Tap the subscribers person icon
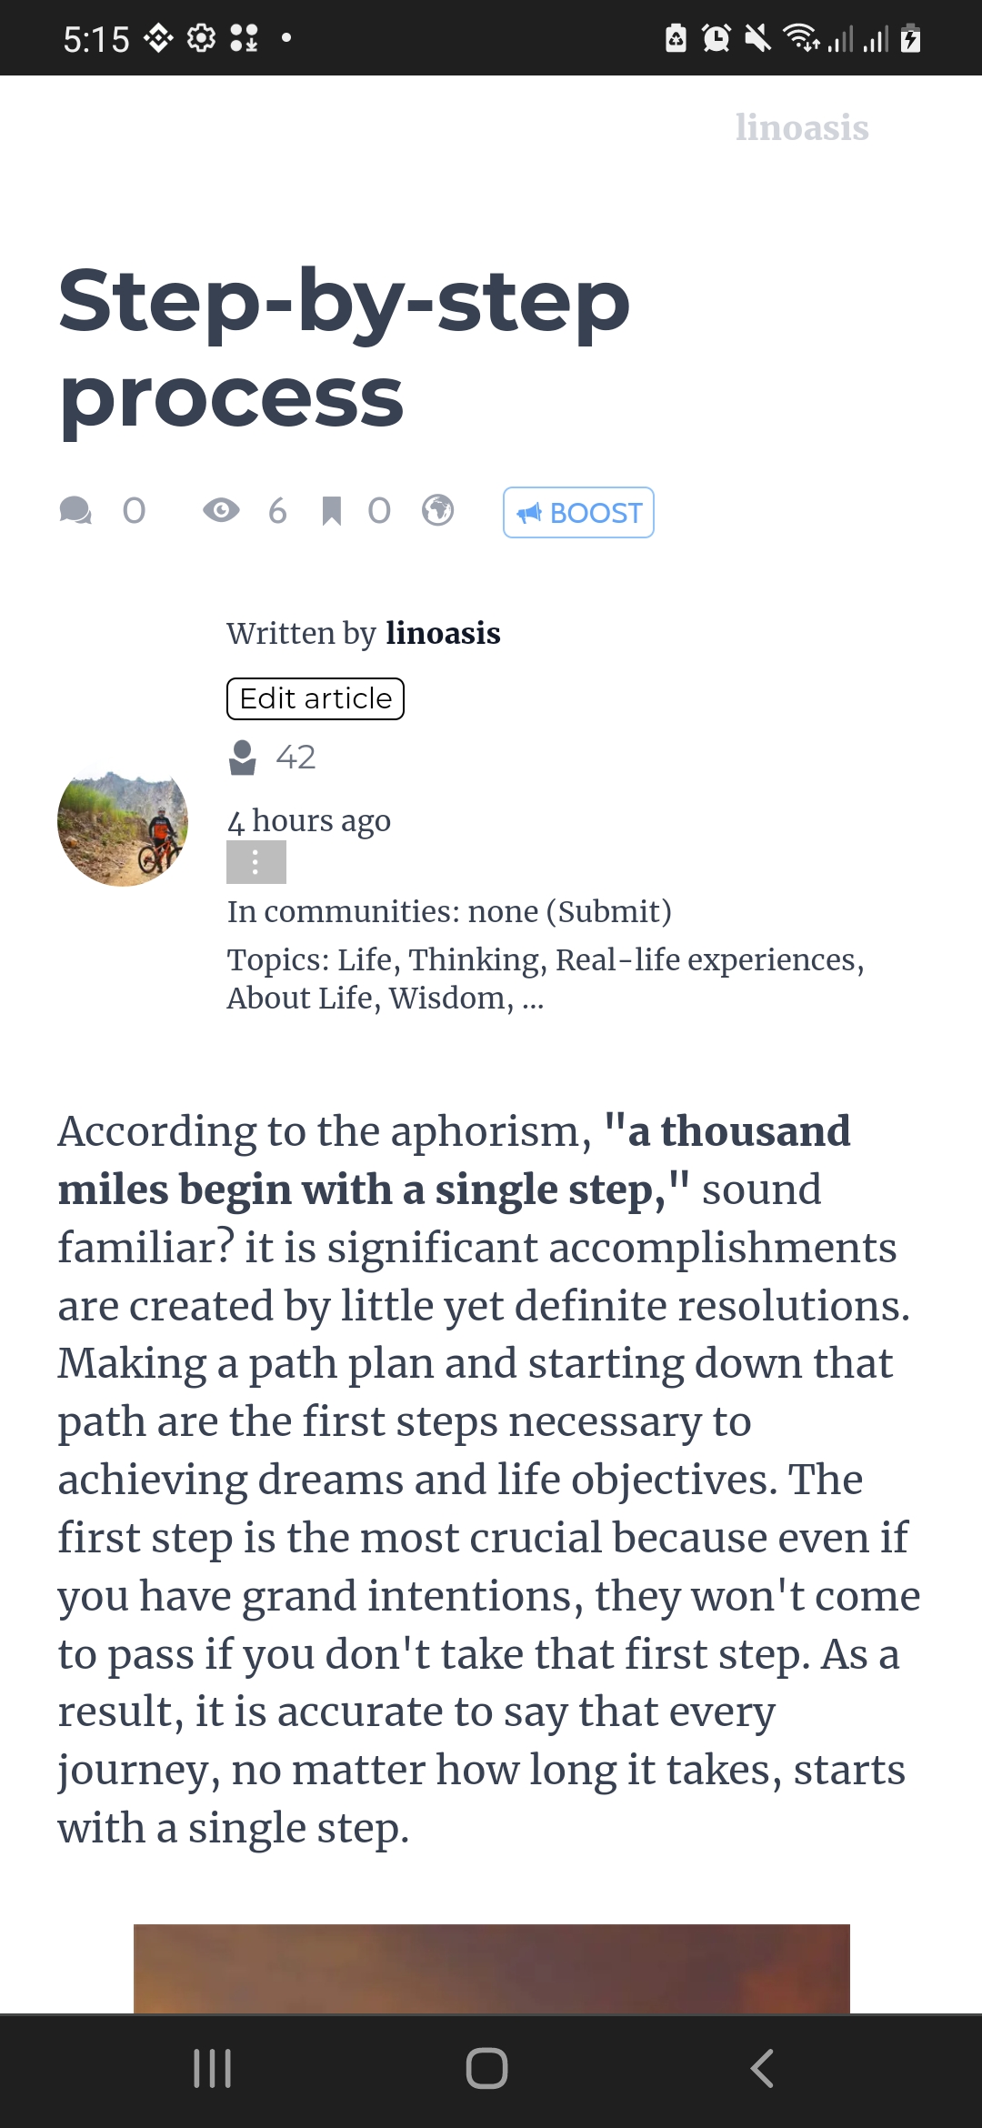 pyautogui.click(x=243, y=758)
